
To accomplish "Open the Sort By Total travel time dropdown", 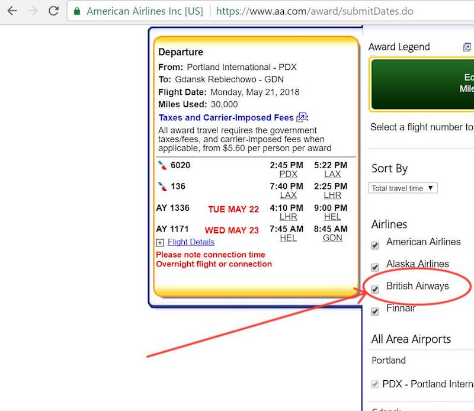I will point(403,188).
